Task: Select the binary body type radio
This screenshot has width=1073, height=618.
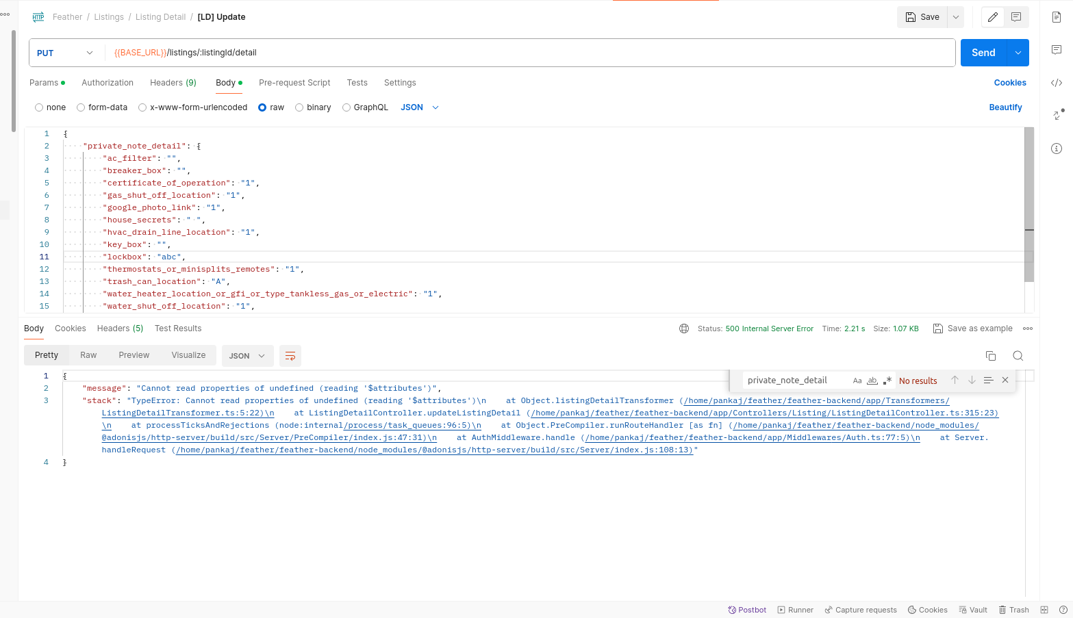Action: [300, 107]
